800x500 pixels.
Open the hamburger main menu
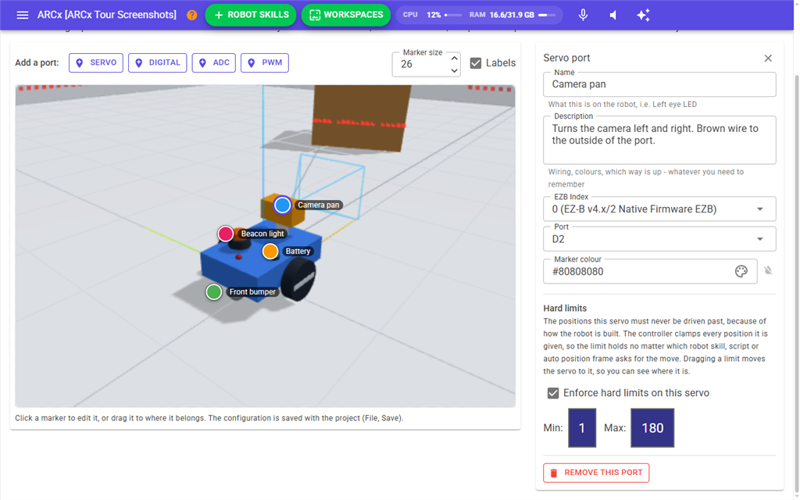tap(23, 15)
